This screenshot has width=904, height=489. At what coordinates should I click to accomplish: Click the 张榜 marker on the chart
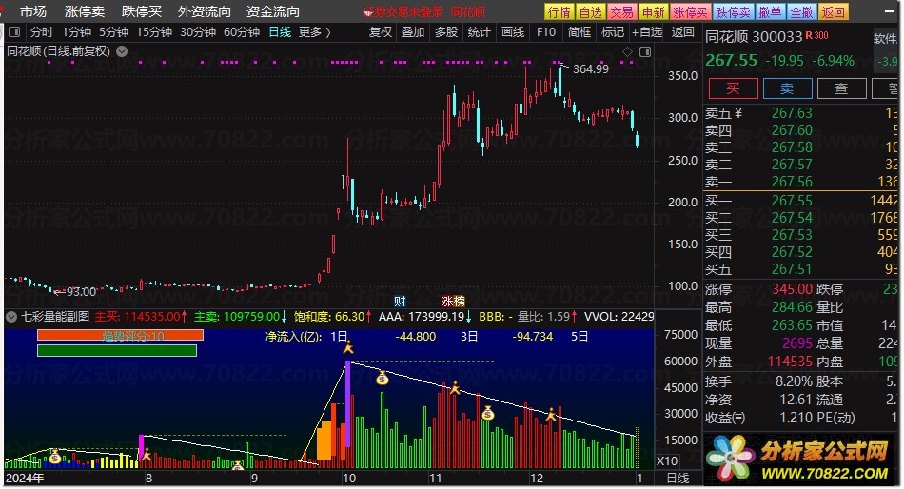click(x=453, y=301)
